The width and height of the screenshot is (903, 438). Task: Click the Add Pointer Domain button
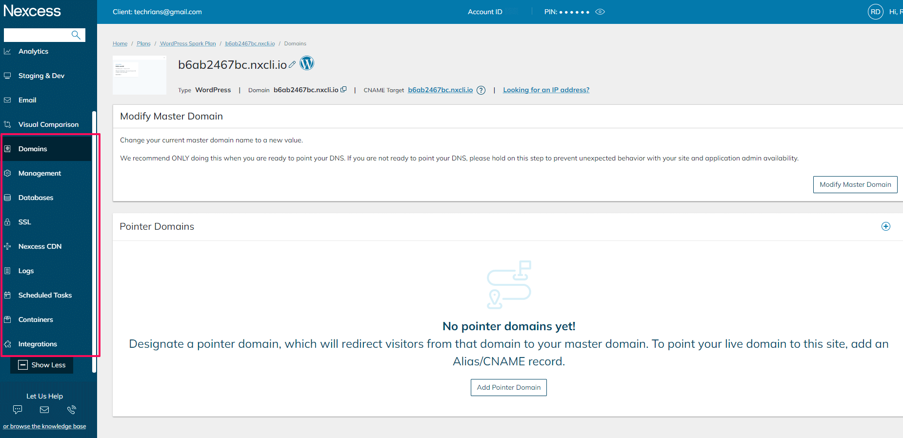(x=508, y=387)
